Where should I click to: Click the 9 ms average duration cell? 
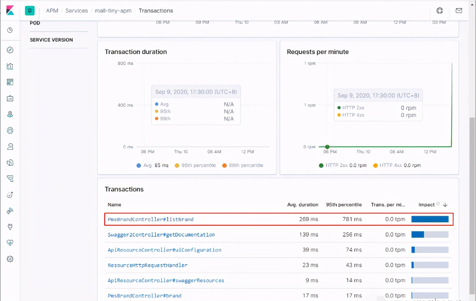click(x=312, y=280)
